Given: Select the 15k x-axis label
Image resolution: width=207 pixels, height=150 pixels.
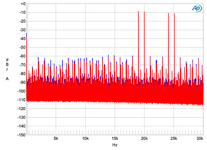Looking at the screenshot, I should coord(115,139).
